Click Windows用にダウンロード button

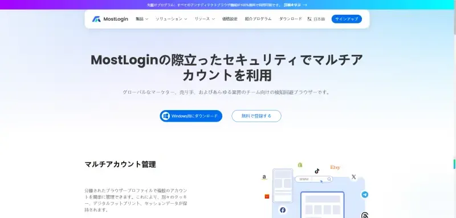click(191, 116)
